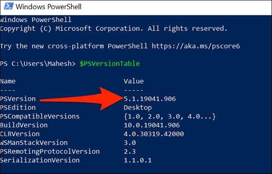Select the PSEdition row name
The height and width of the screenshot is (174, 272).
[x=18, y=108]
